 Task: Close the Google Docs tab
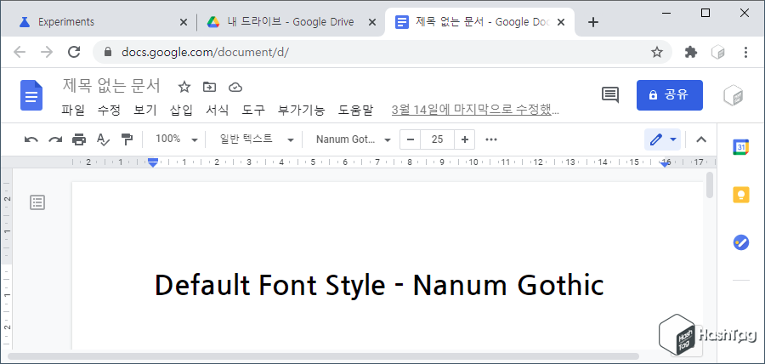tap(561, 22)
